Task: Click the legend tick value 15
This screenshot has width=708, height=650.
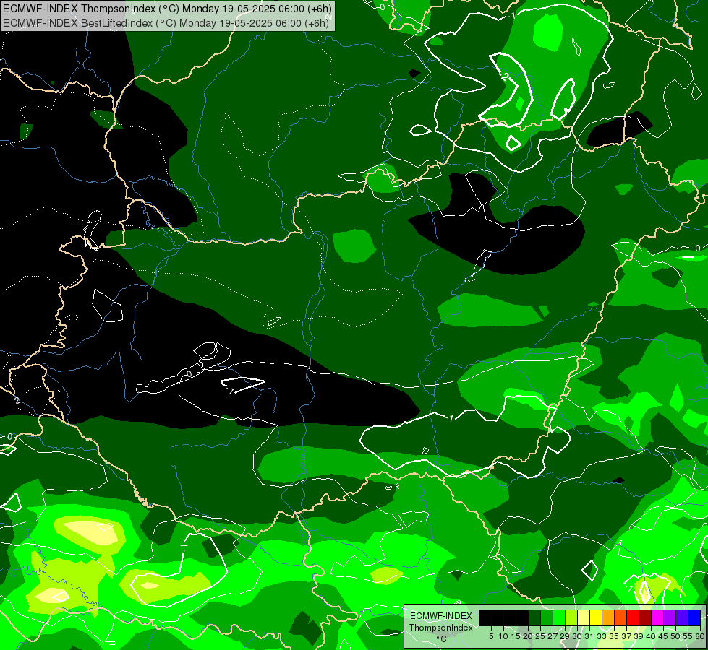Action: 516,636
